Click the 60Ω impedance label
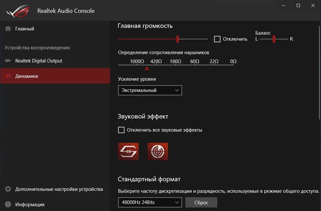The width and height of the screenshot is (321, 211). point(195,61)
